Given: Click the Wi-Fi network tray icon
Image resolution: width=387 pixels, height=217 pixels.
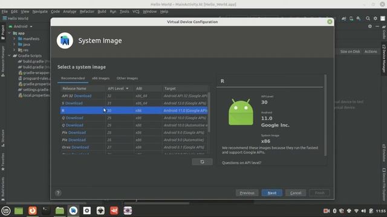Looking at the screenshot, I should (x=356, y=211).
